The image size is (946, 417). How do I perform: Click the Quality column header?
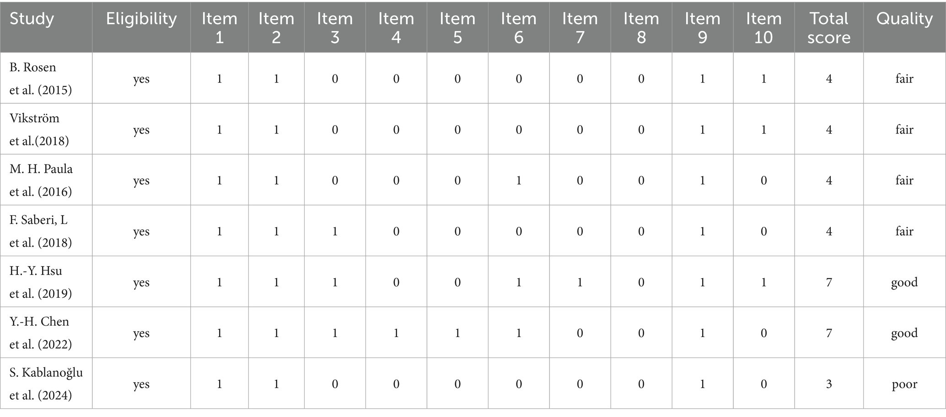click(x=904, y=19)
